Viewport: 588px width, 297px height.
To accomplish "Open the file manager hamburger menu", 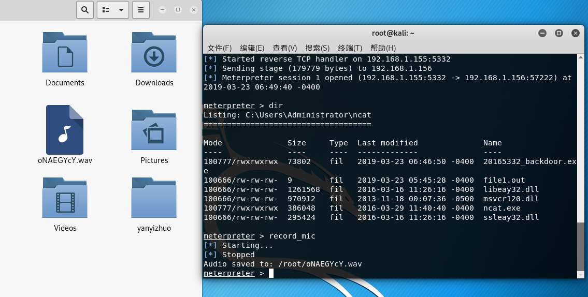I will 140,10.
